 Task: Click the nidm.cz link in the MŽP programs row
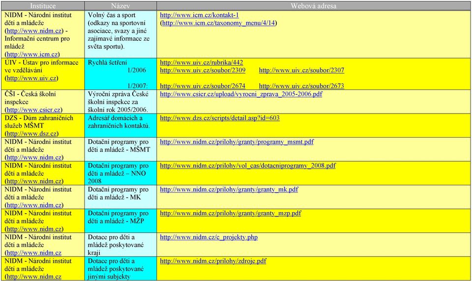click(34, 229)
